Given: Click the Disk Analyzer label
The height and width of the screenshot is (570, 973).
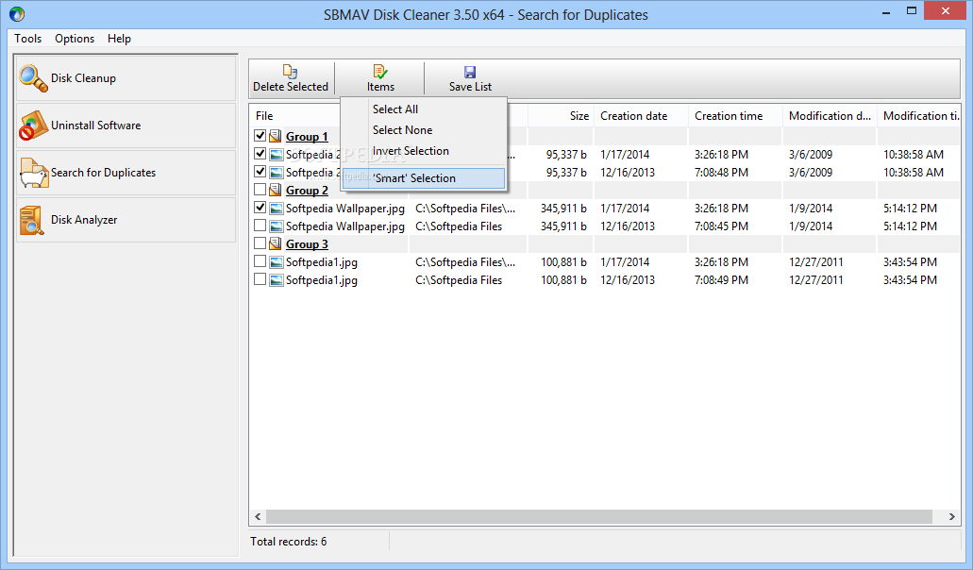Looking at the screenshot, I should (84, 220).
